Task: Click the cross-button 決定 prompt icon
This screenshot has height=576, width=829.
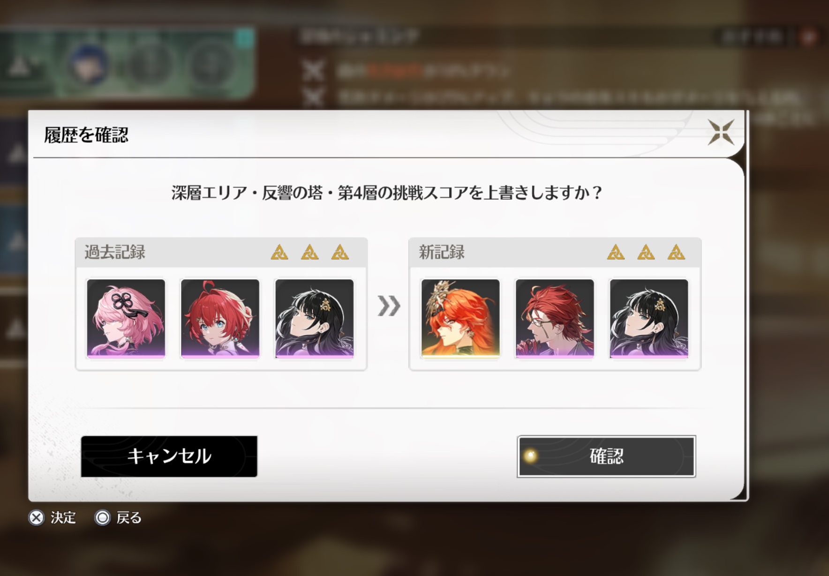Action: tap(36, 518)
